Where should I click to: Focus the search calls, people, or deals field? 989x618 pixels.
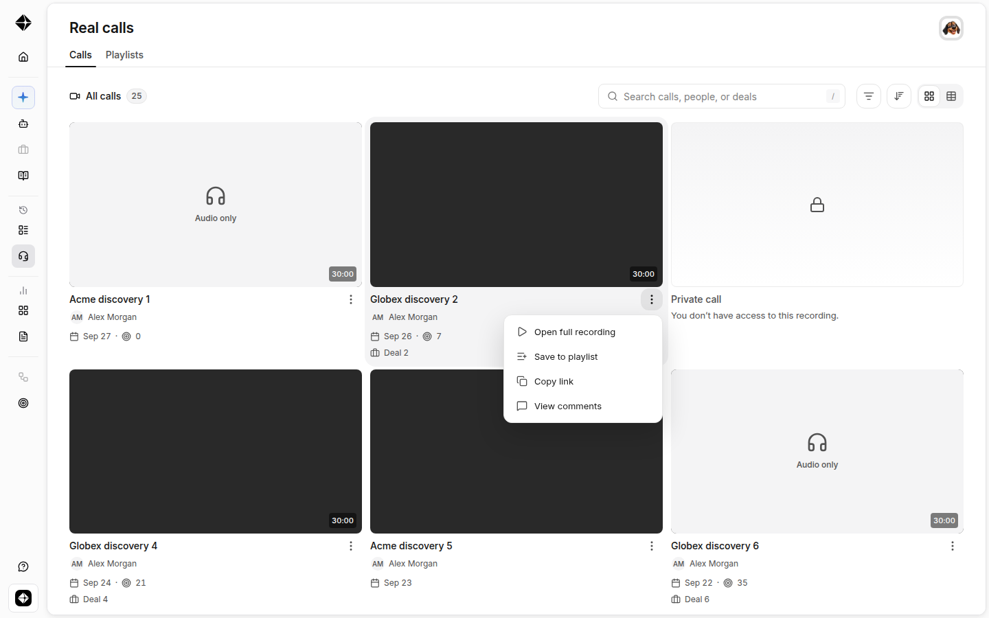click(722, 96)
